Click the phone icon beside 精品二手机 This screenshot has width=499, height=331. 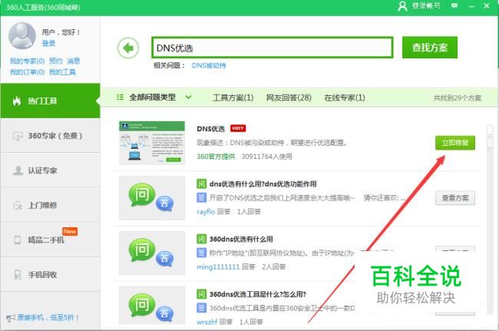(x=18, y=240)
